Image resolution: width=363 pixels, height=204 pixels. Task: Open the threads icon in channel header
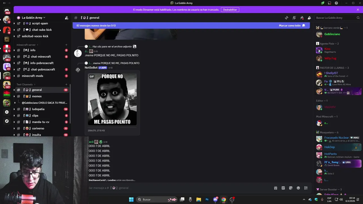coord(286,18)
